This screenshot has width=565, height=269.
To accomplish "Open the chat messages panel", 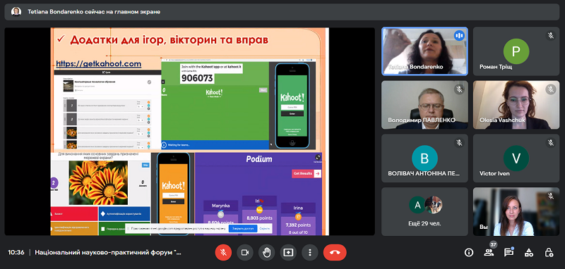I will point(509,253).
